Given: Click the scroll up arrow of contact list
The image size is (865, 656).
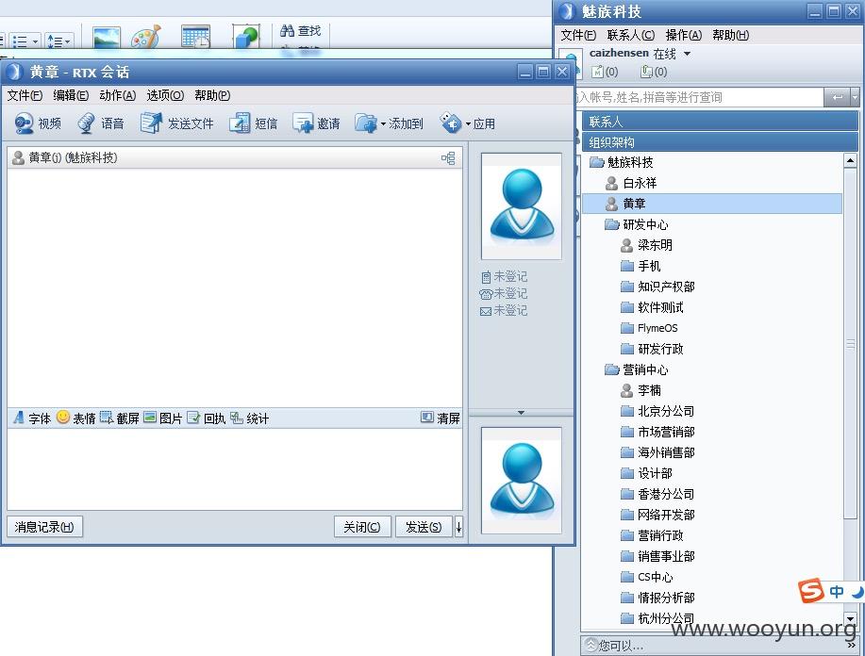Looking at the screenshot, I should pyautogui.click(x=850, y=161).
